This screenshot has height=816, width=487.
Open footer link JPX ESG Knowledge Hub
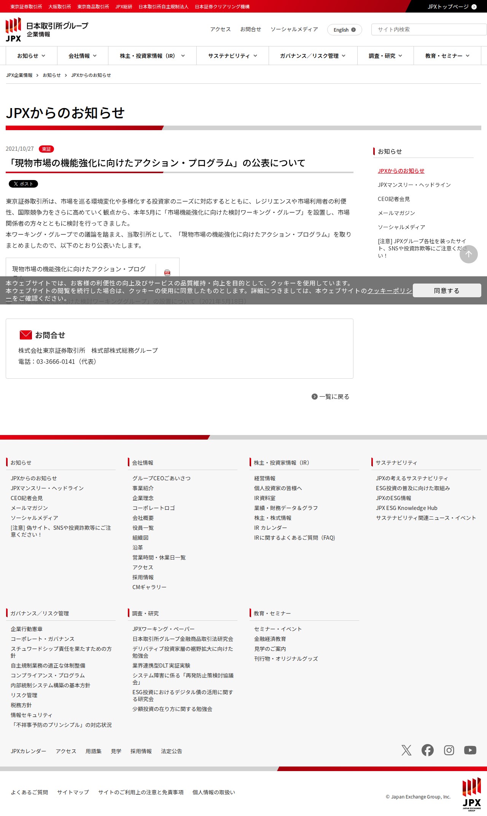(x=407, y=508)
